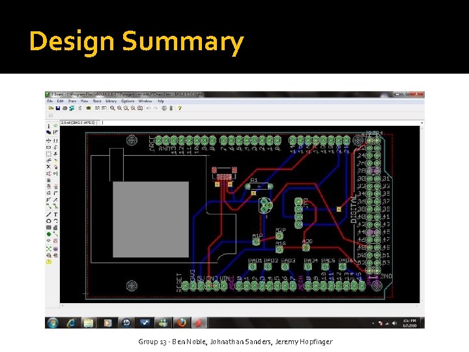Click the command line input field
This screenshot has height=352, width=469.
261,123
